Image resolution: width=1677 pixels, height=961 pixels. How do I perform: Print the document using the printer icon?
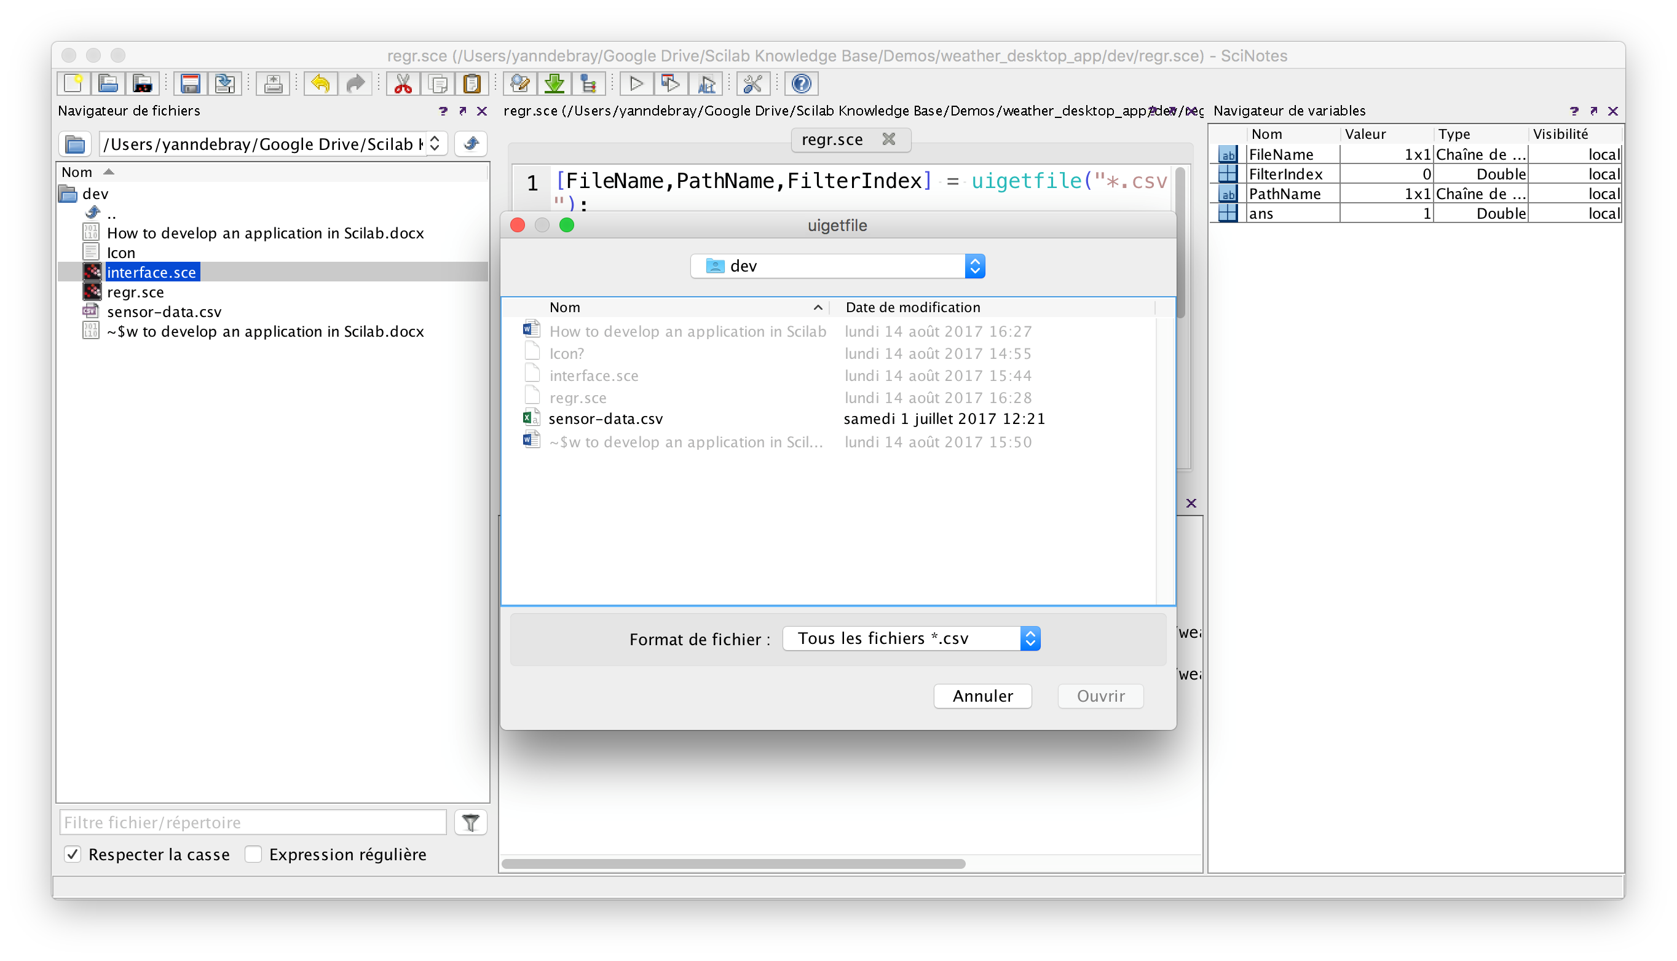pyautogui.click(x=273, y=84)
